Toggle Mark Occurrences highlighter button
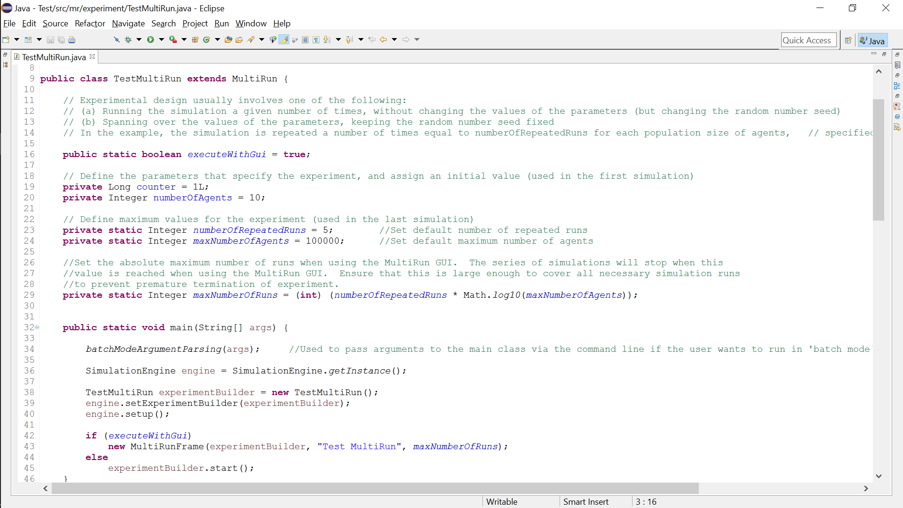 pos(284,40)
